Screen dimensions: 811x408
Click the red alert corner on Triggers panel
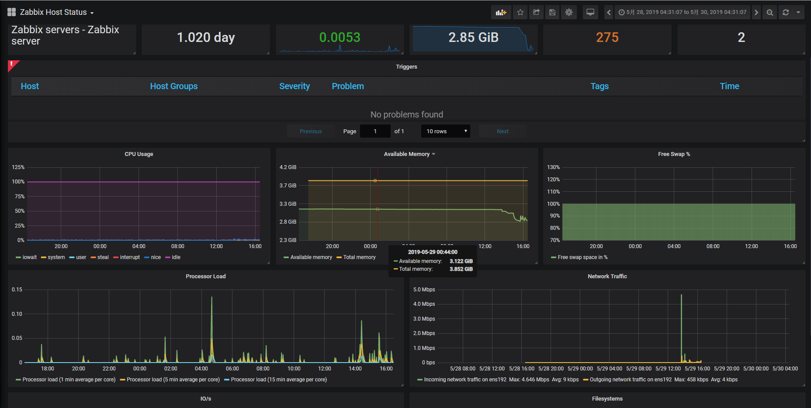(x=12, y=64)
